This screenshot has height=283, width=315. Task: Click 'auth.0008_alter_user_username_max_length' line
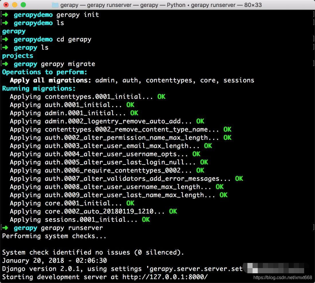pos(117,187)
